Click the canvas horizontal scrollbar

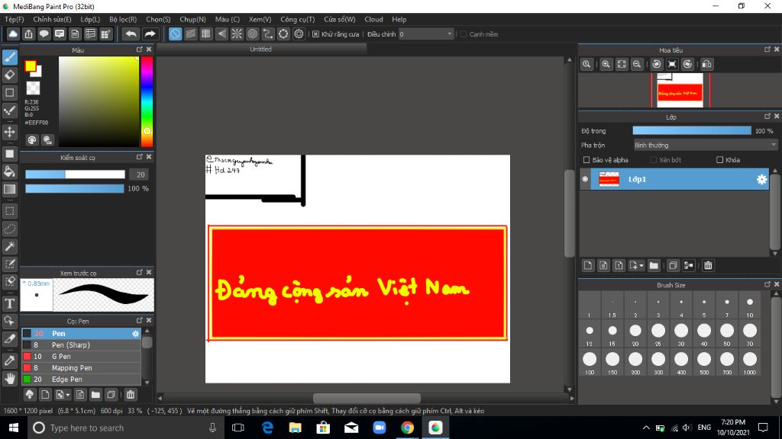(367, 398)
